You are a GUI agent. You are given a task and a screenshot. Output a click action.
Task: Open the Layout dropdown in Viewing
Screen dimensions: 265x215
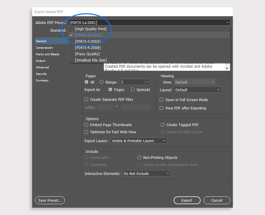(x=198, y=90)
